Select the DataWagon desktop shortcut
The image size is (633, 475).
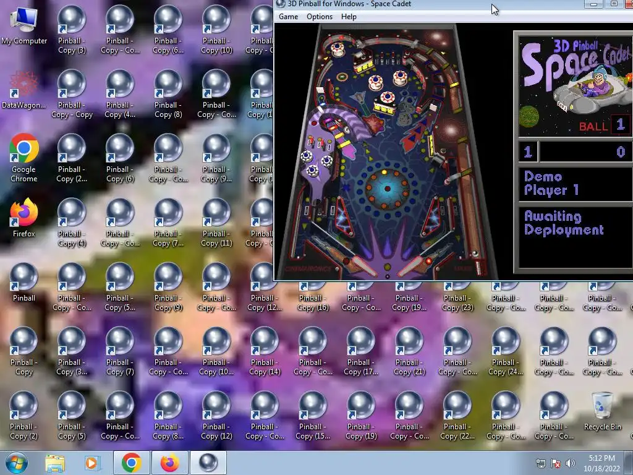(x=24, y=90)
